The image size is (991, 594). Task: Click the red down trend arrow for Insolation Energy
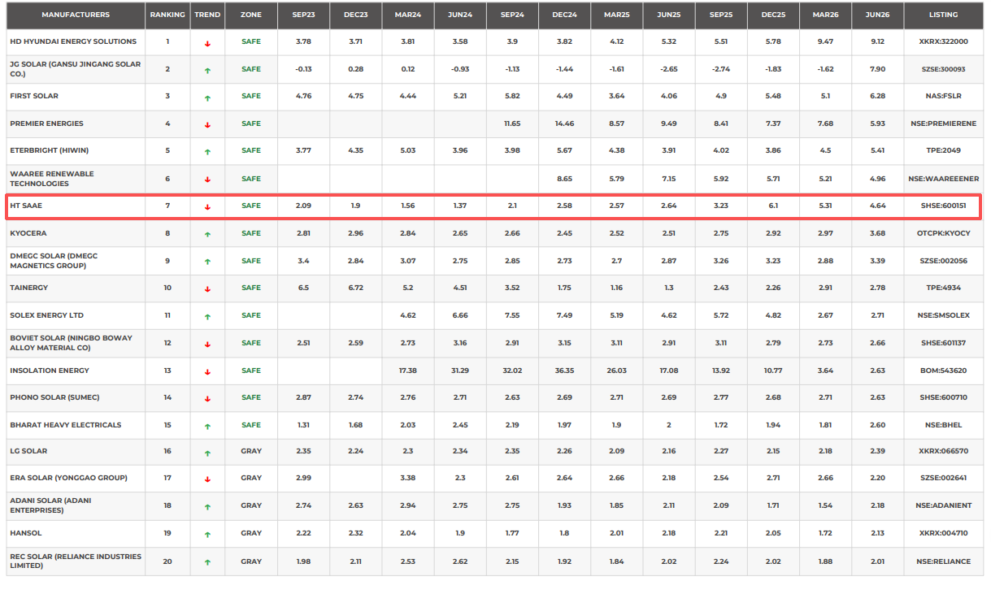click(207, 371)
